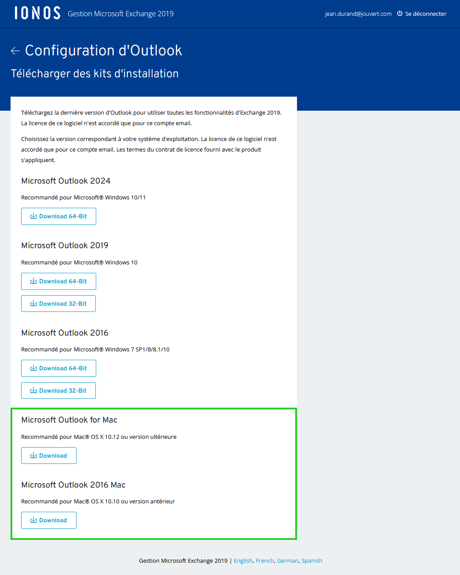Screen dimensions: 460x575
Task: Click the jean.durand@jouvert.com account email
Action: [358, 14]
